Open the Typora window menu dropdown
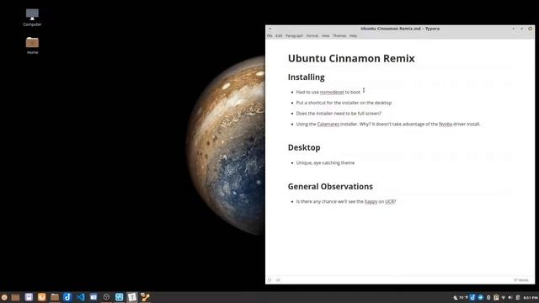 pyautogui.click(x=270, y=29)
